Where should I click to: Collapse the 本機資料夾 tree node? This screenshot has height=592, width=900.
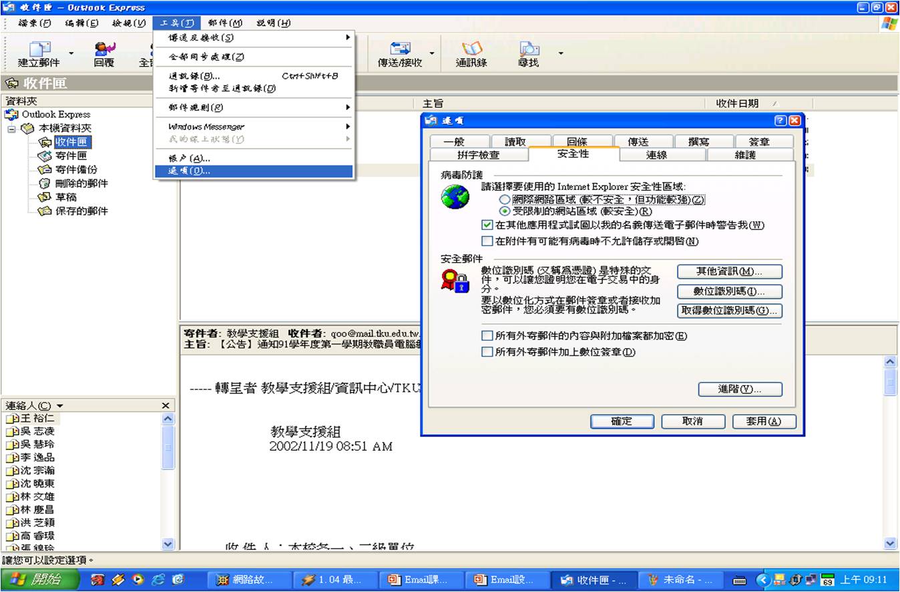[x=11, y=129]
